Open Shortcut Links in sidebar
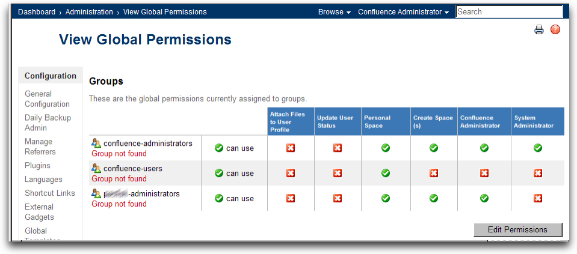 coord(50,193)
